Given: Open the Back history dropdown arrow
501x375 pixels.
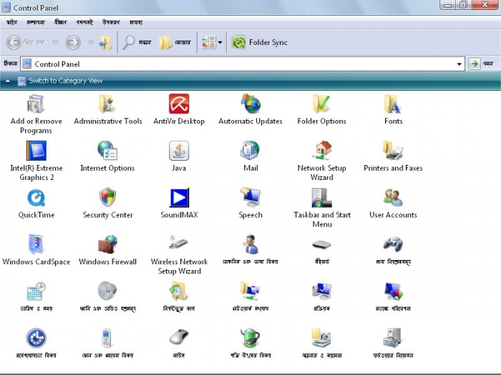Looking at the screenshot, I should point(55,42).
